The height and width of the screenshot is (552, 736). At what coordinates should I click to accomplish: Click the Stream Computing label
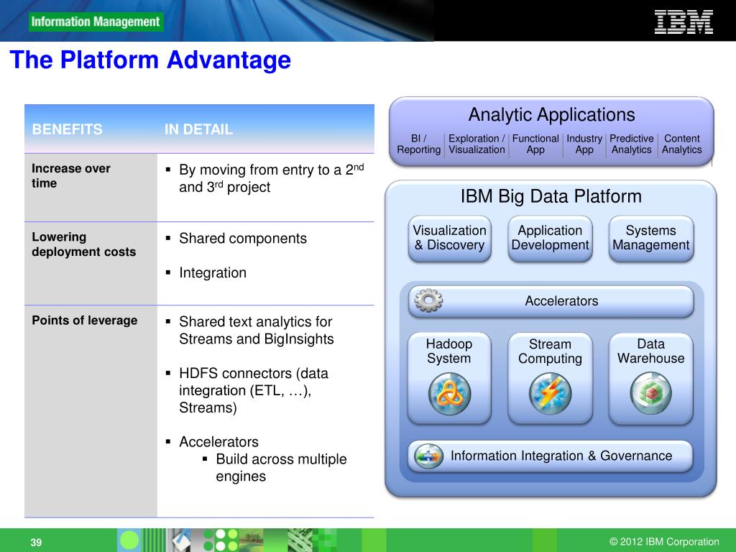point(550,351)
